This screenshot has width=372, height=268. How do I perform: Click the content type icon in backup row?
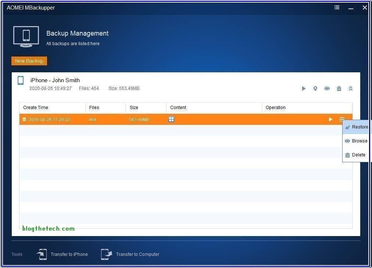tap(171, 119)
